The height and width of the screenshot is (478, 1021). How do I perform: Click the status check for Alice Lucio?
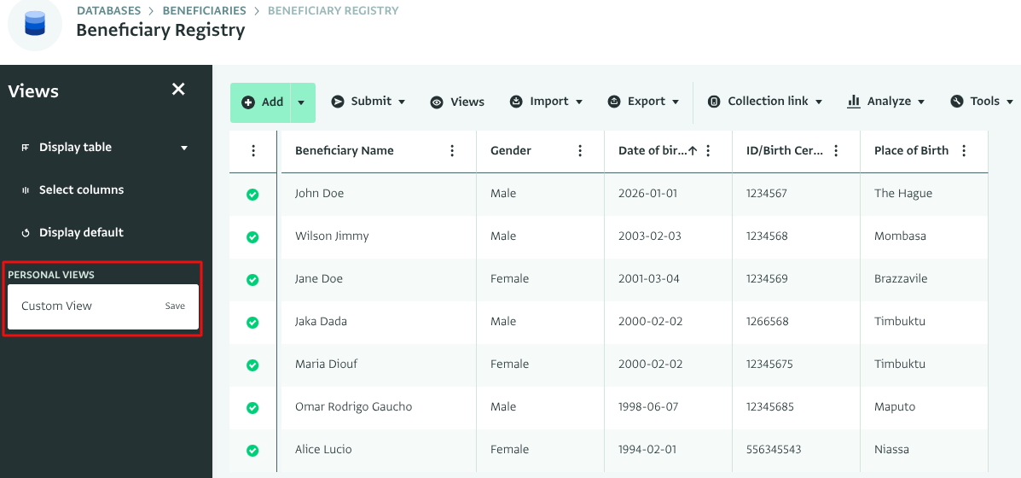tap(252, 451)
